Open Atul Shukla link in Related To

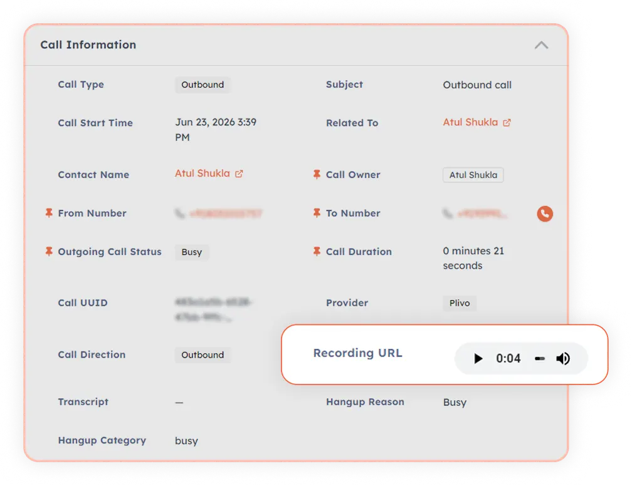(x=470, y=122)
